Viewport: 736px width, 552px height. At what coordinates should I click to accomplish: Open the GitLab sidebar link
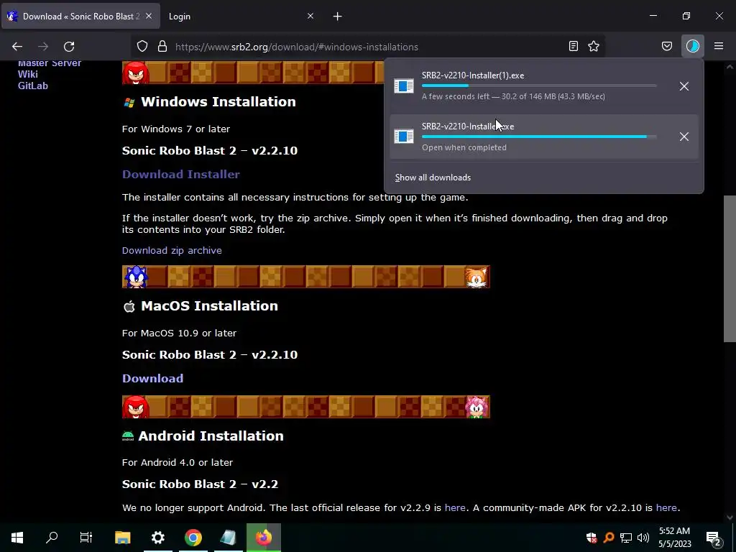[33, 86]
